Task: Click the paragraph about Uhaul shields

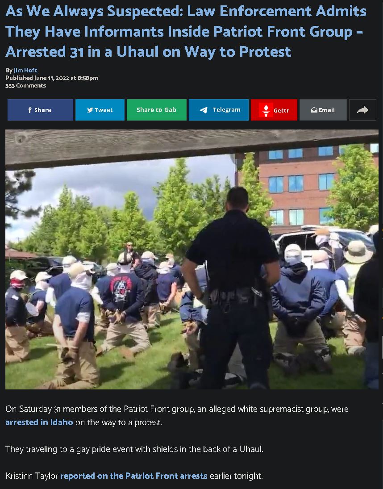Action: [134, 449]
